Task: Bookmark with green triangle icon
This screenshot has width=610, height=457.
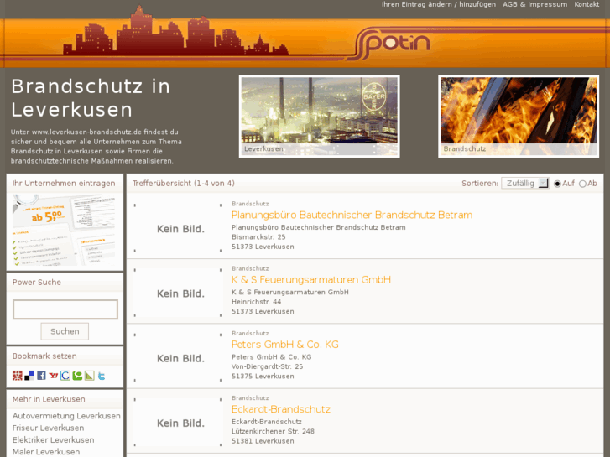Action: 90,376
